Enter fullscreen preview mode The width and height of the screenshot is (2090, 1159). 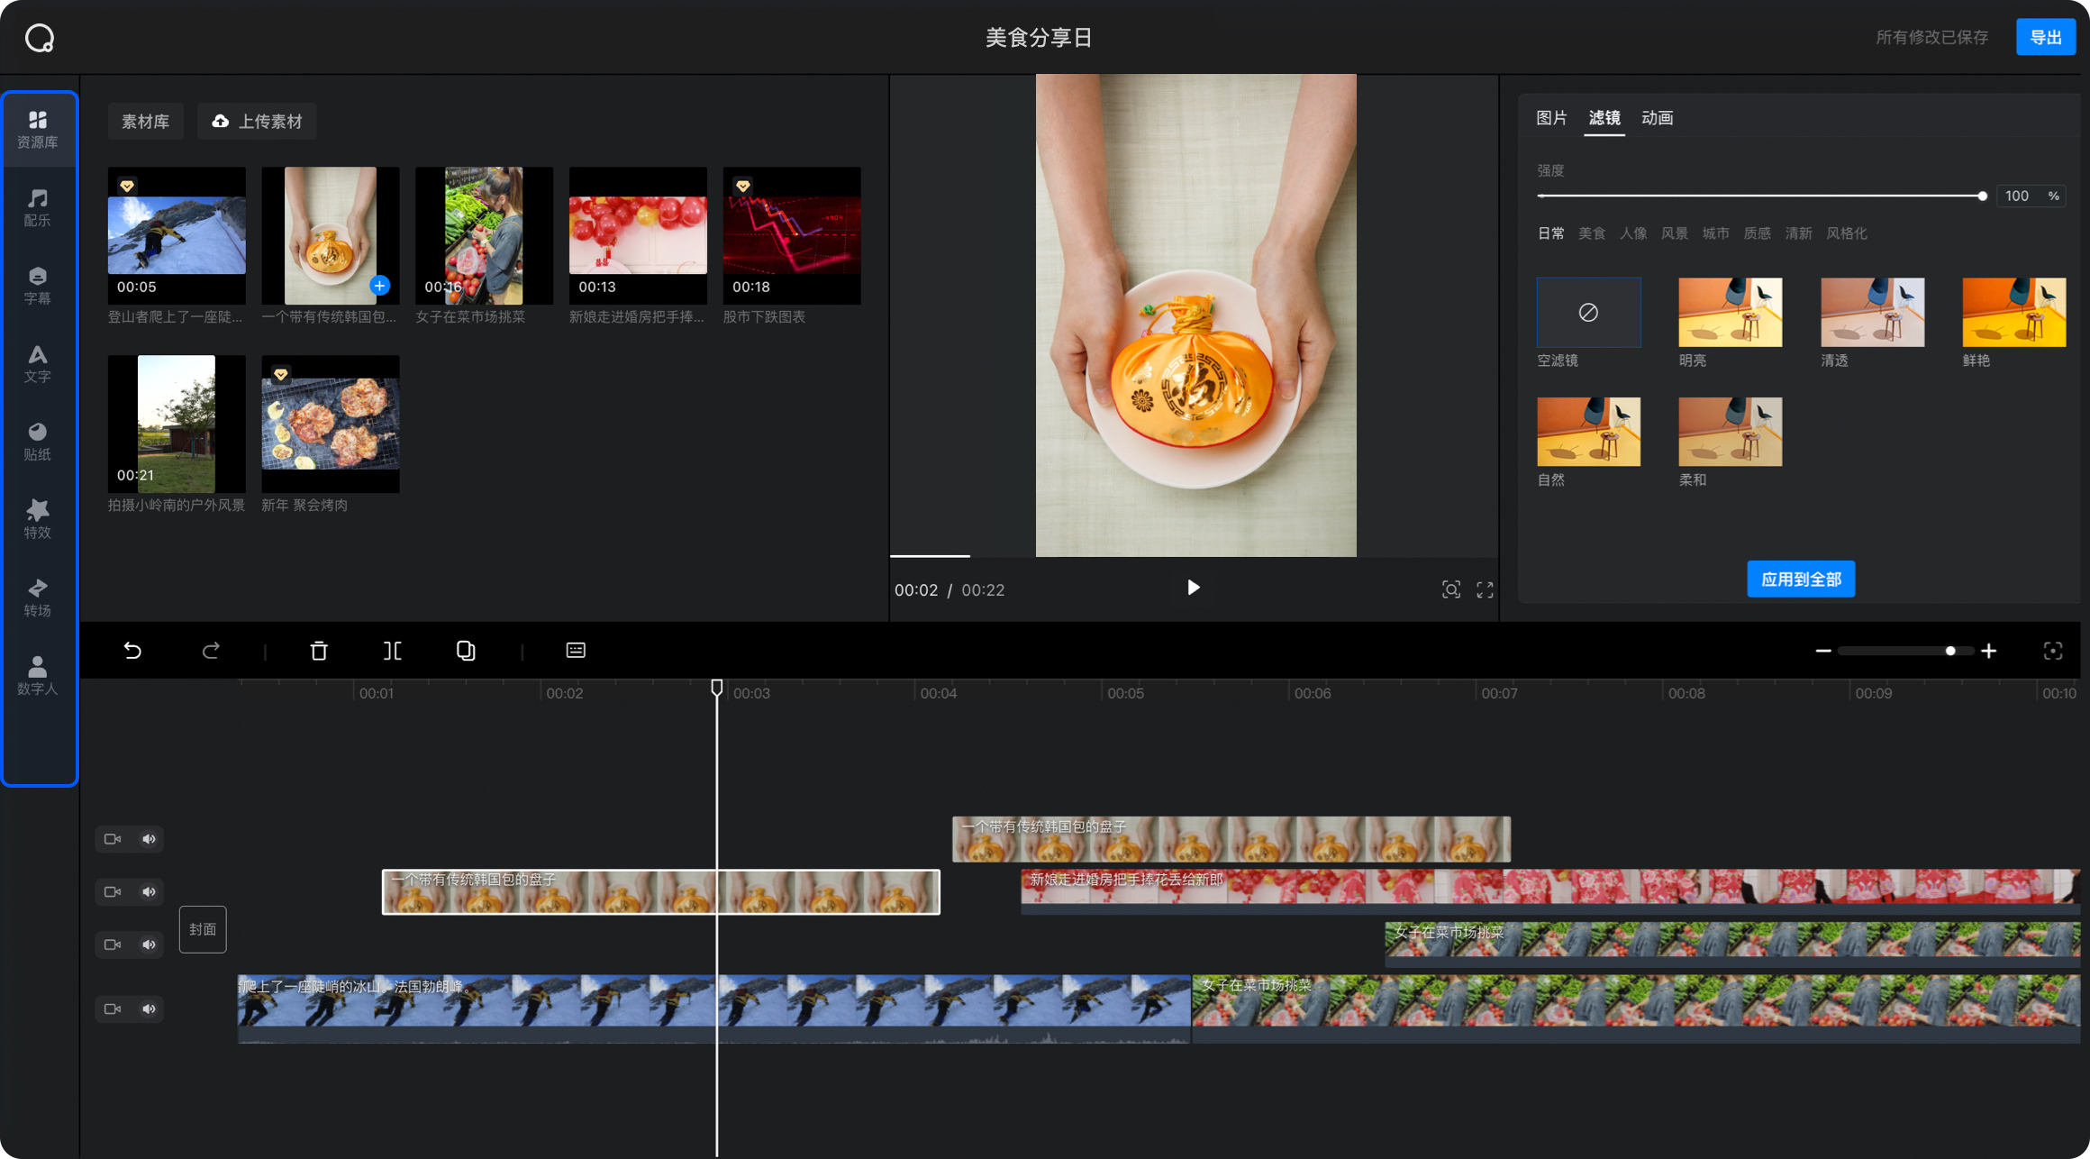1485,589
